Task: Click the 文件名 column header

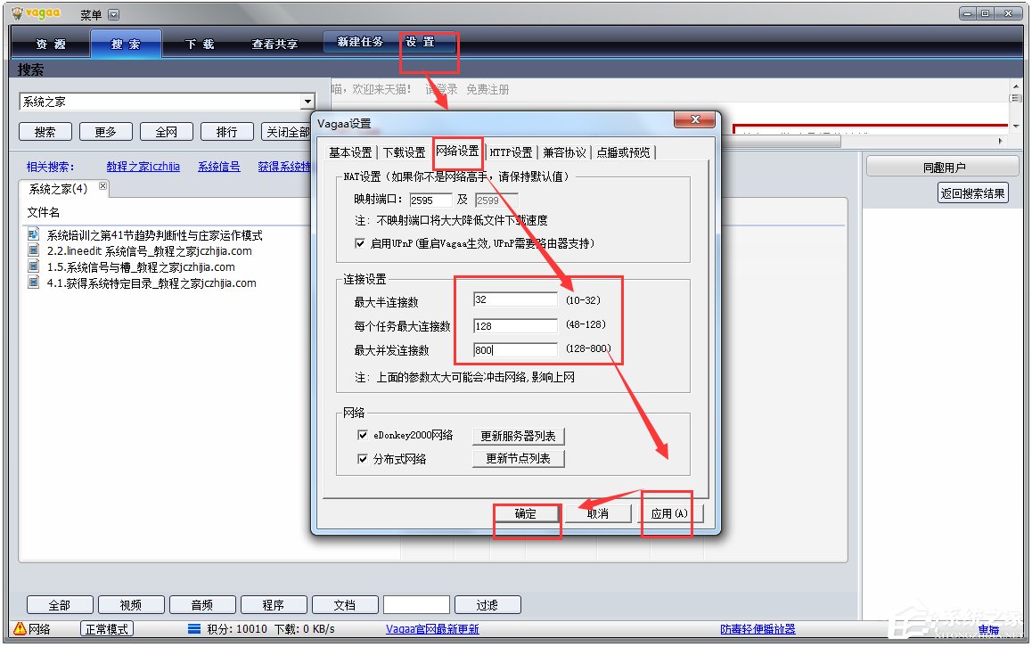Action: (x=44, y=212)
